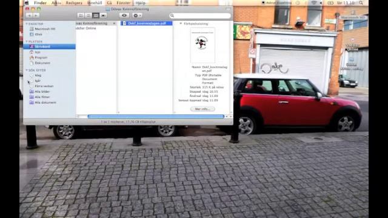Collapse the ENHETER sidebar section

[x=27, y=24]
